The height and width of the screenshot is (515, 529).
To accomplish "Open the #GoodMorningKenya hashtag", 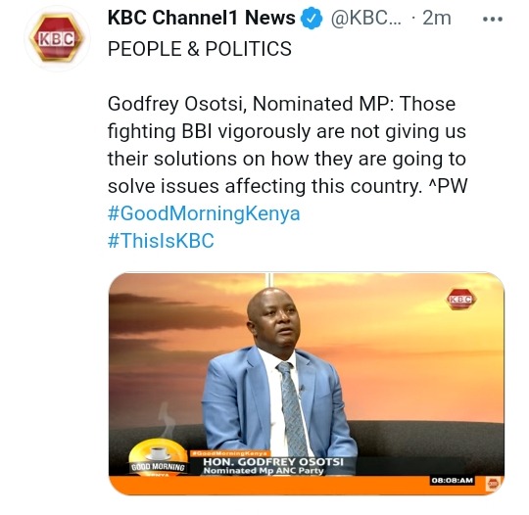I will [x=204, y=213].
